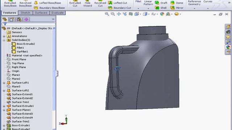Click the Zoom to Area icon
Viewport: 232px width, 130px height.
pos(113,14)
